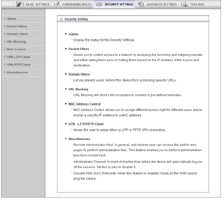Click the Advanced Settings icon
Image resolution: width=224 pixels, height=200 pixels.
tap(141, 4)
